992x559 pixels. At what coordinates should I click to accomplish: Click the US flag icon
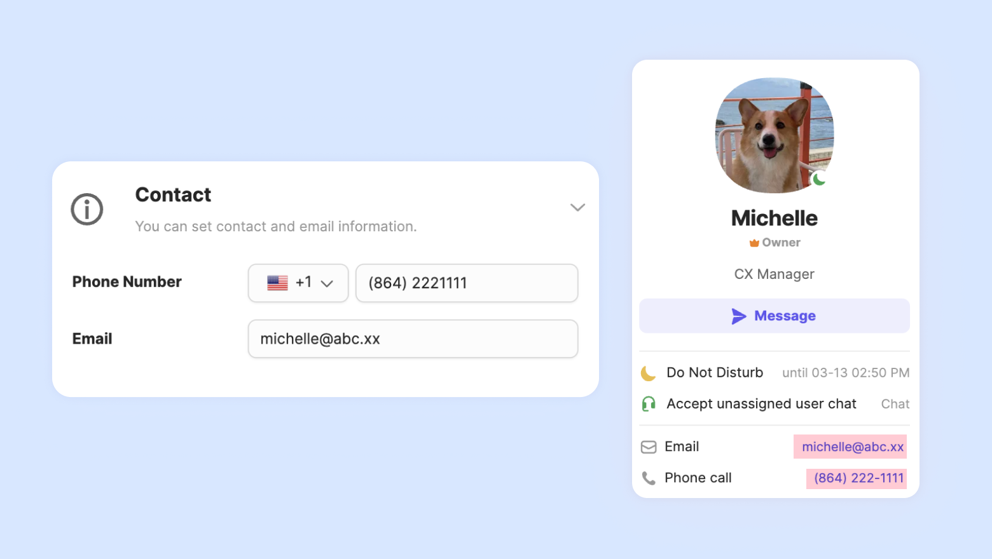[x=277, y=283]
